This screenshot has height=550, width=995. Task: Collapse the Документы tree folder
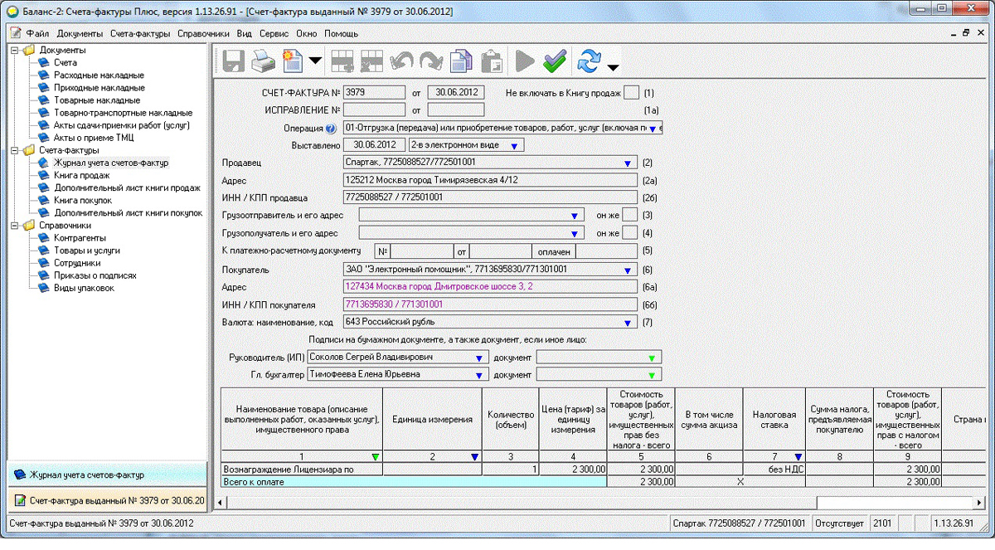[x=15, y=51]
